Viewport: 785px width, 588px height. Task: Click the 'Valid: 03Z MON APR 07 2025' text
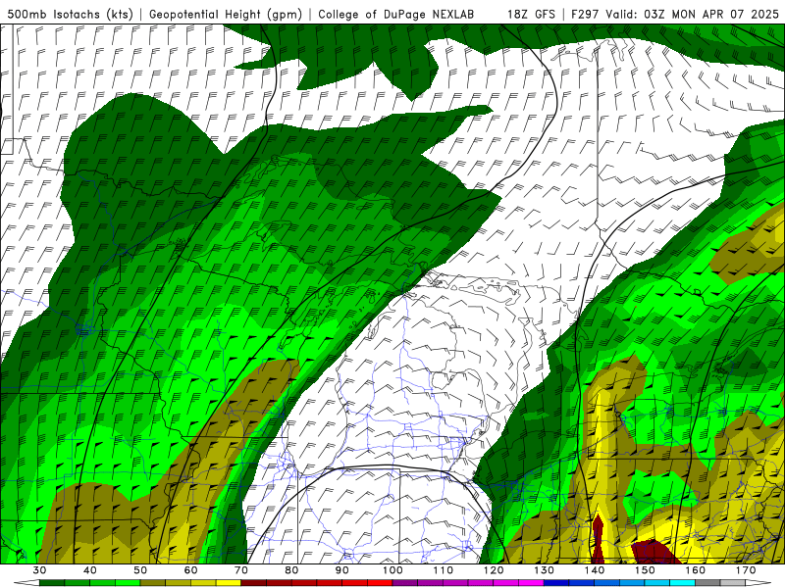[x=693, y=15]
